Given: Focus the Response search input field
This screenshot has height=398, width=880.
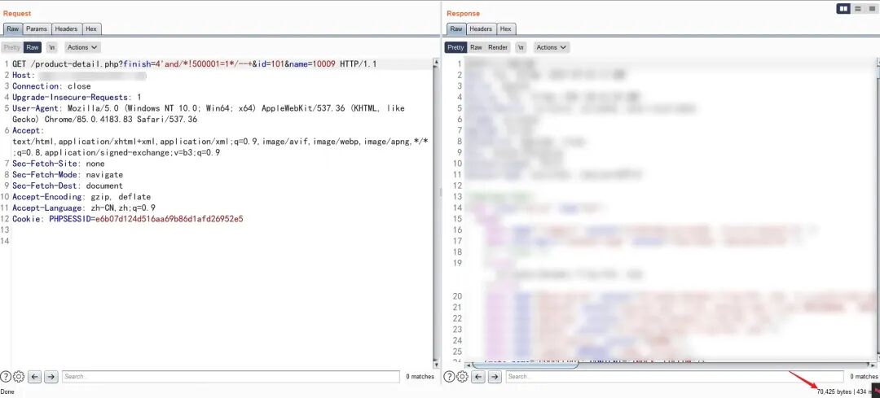Looking at the screenshot, I should [x=674, y=377].
